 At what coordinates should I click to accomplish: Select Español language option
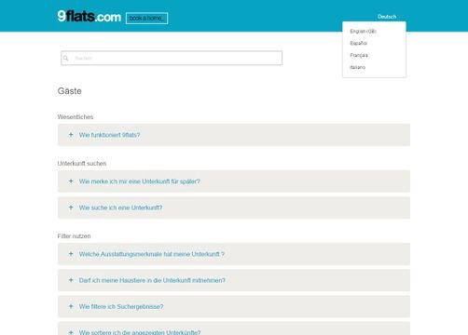click(358, 43)
